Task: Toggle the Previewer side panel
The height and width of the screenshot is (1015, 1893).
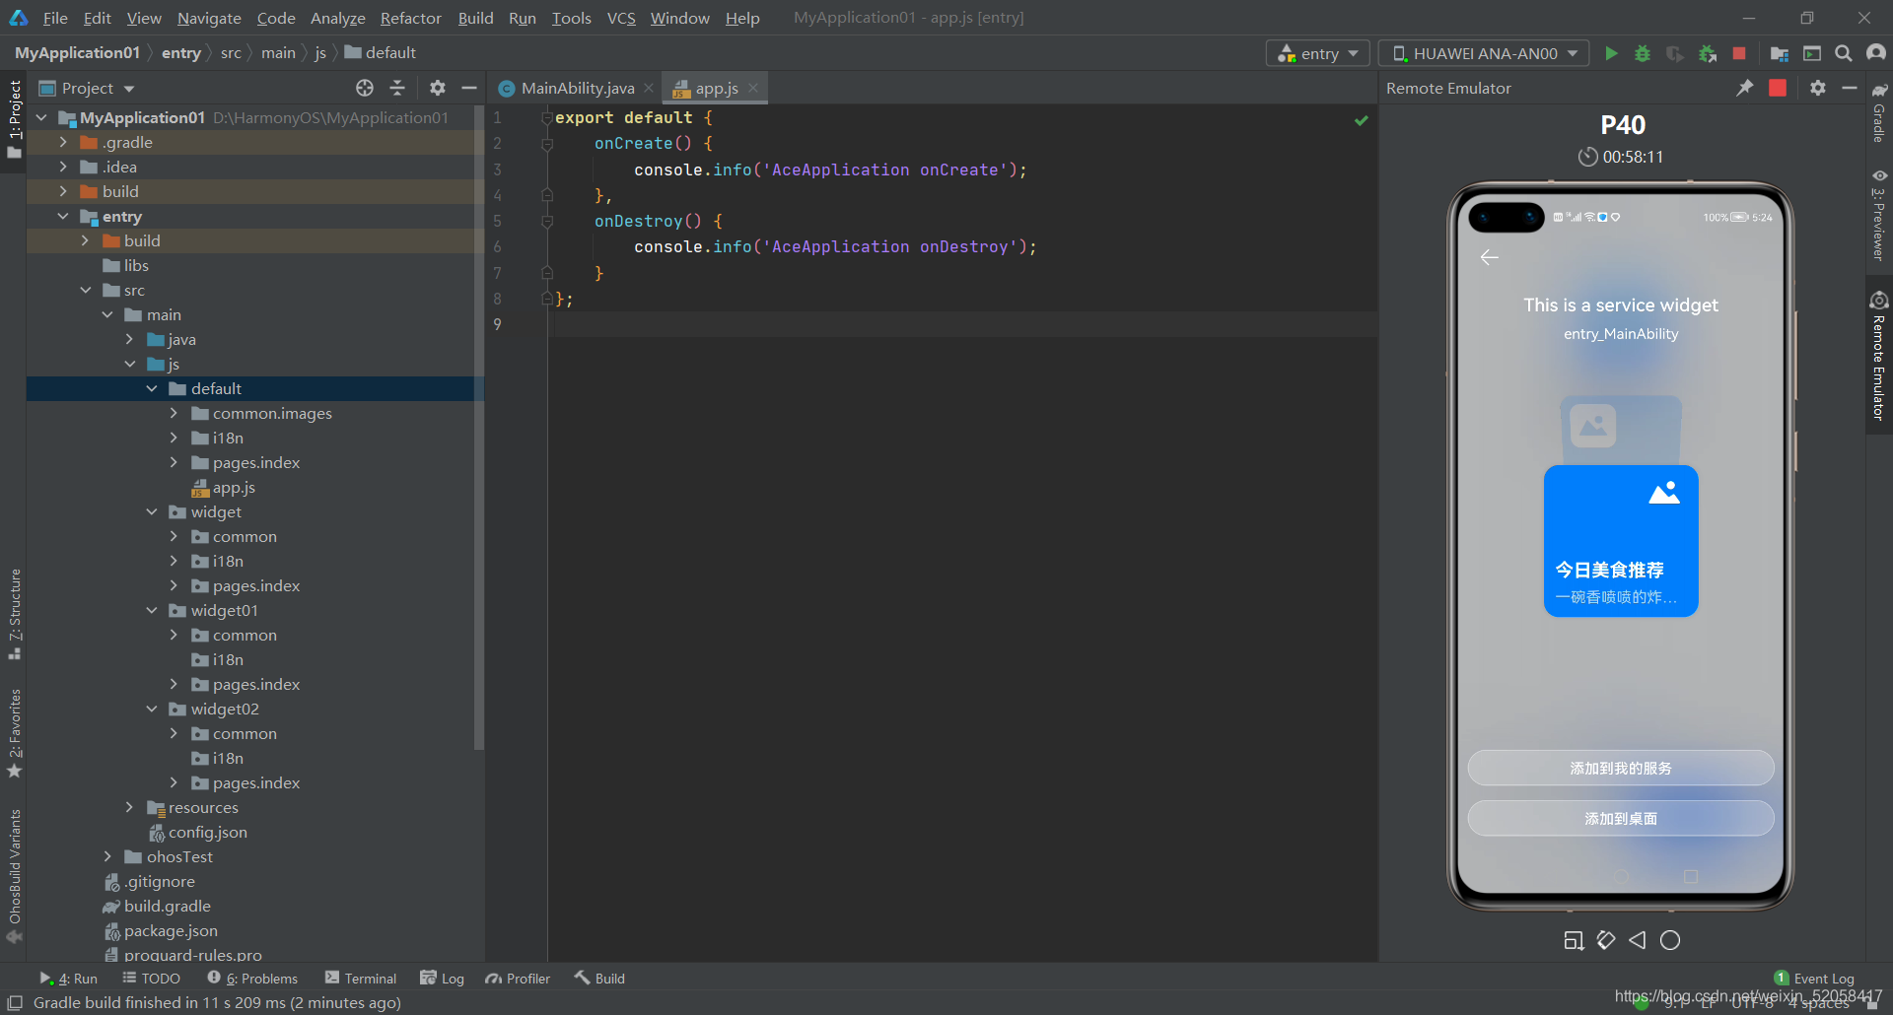Action: tap(1879, 215)
